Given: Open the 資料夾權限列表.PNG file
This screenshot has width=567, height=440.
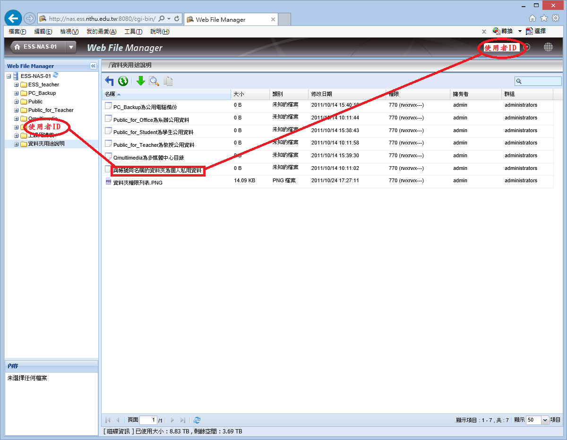Looking at the screenshot, I should click(137, 183).
